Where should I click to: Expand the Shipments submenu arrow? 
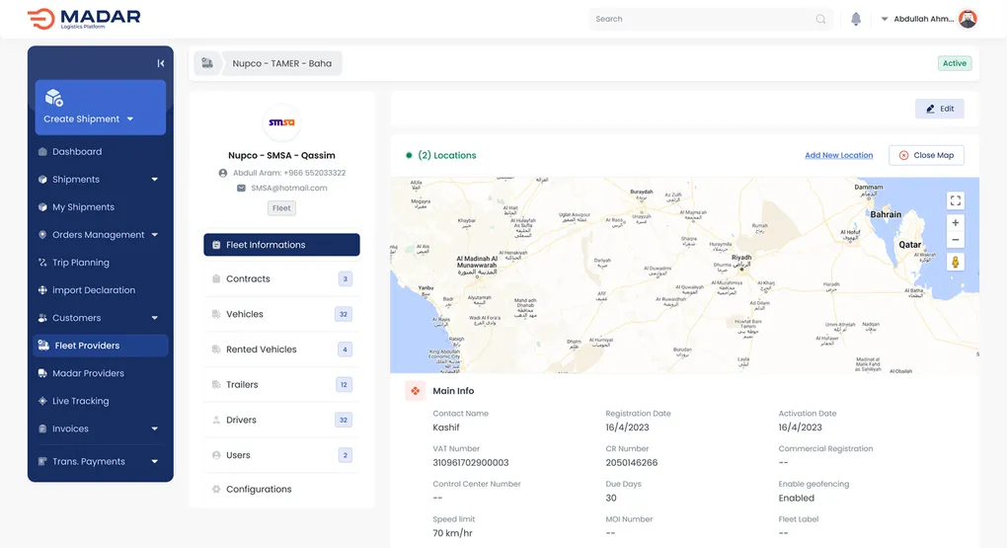(x=155, y=180)
